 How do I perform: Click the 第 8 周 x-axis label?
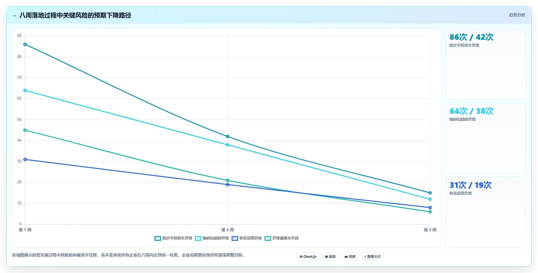tap(430, 230)
